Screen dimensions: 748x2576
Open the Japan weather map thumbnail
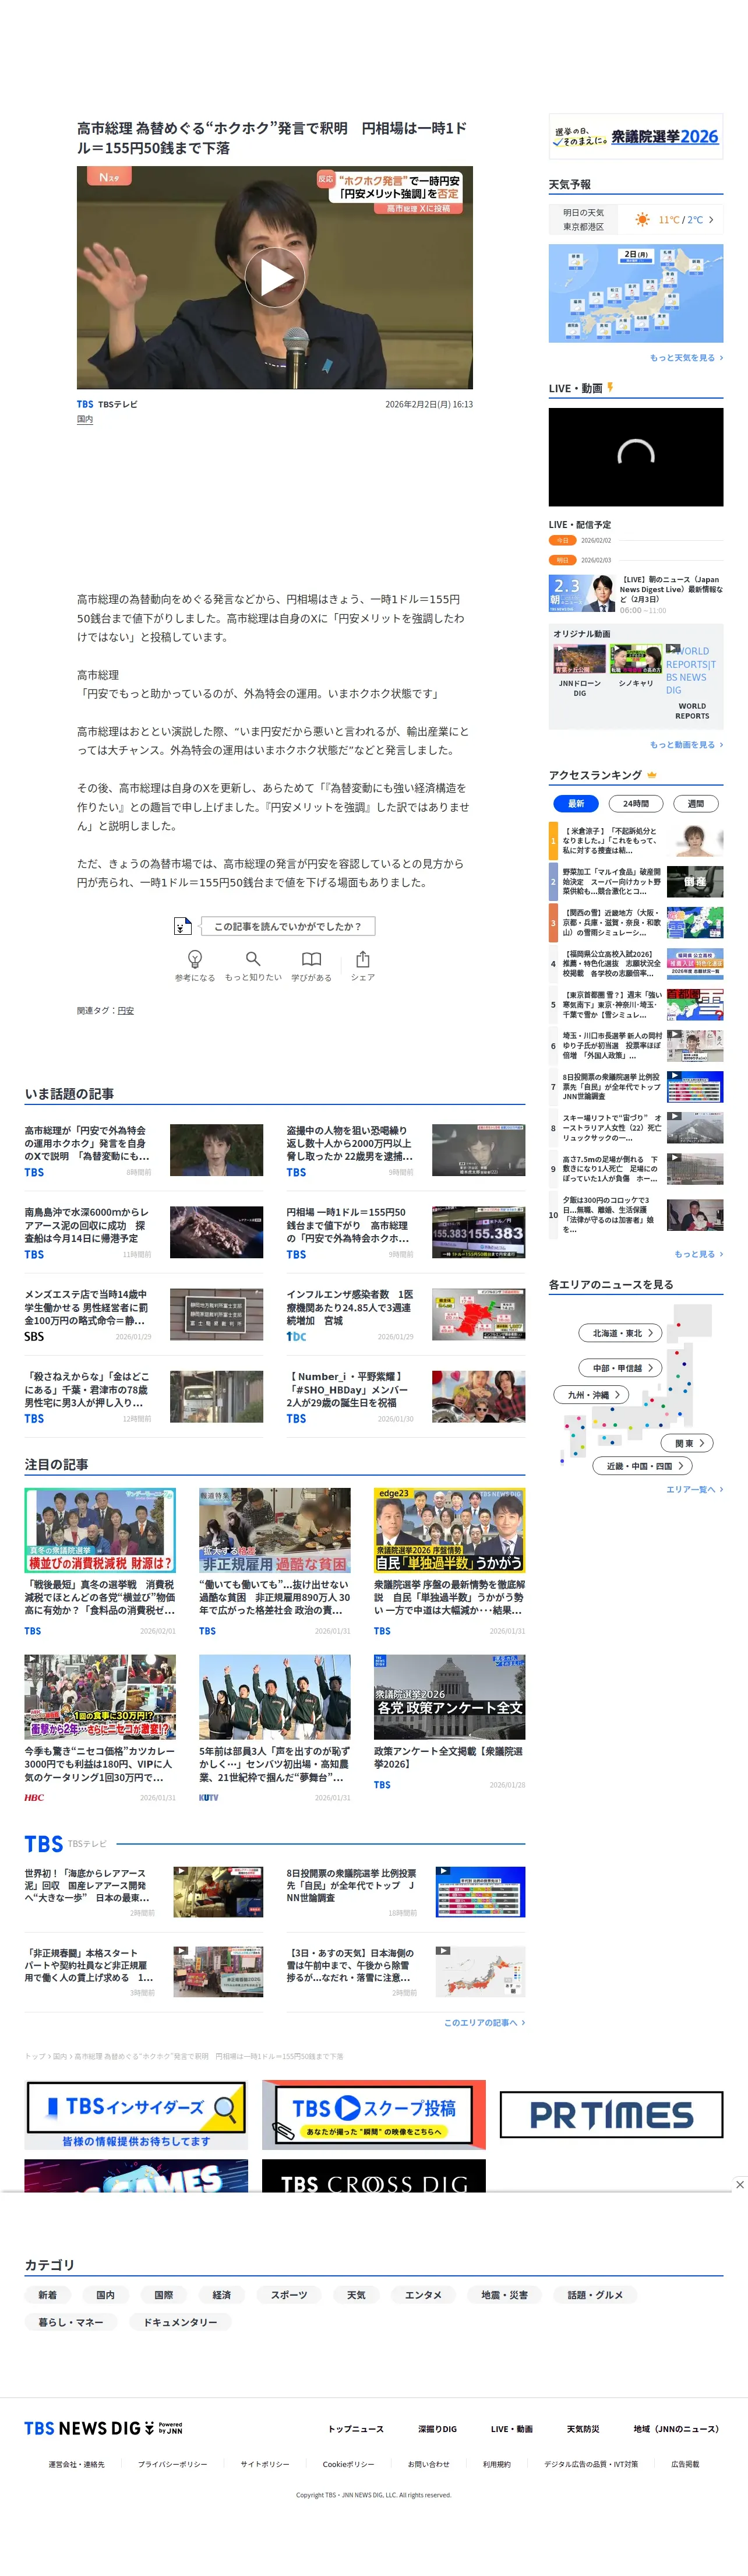[x=636, y=293]
